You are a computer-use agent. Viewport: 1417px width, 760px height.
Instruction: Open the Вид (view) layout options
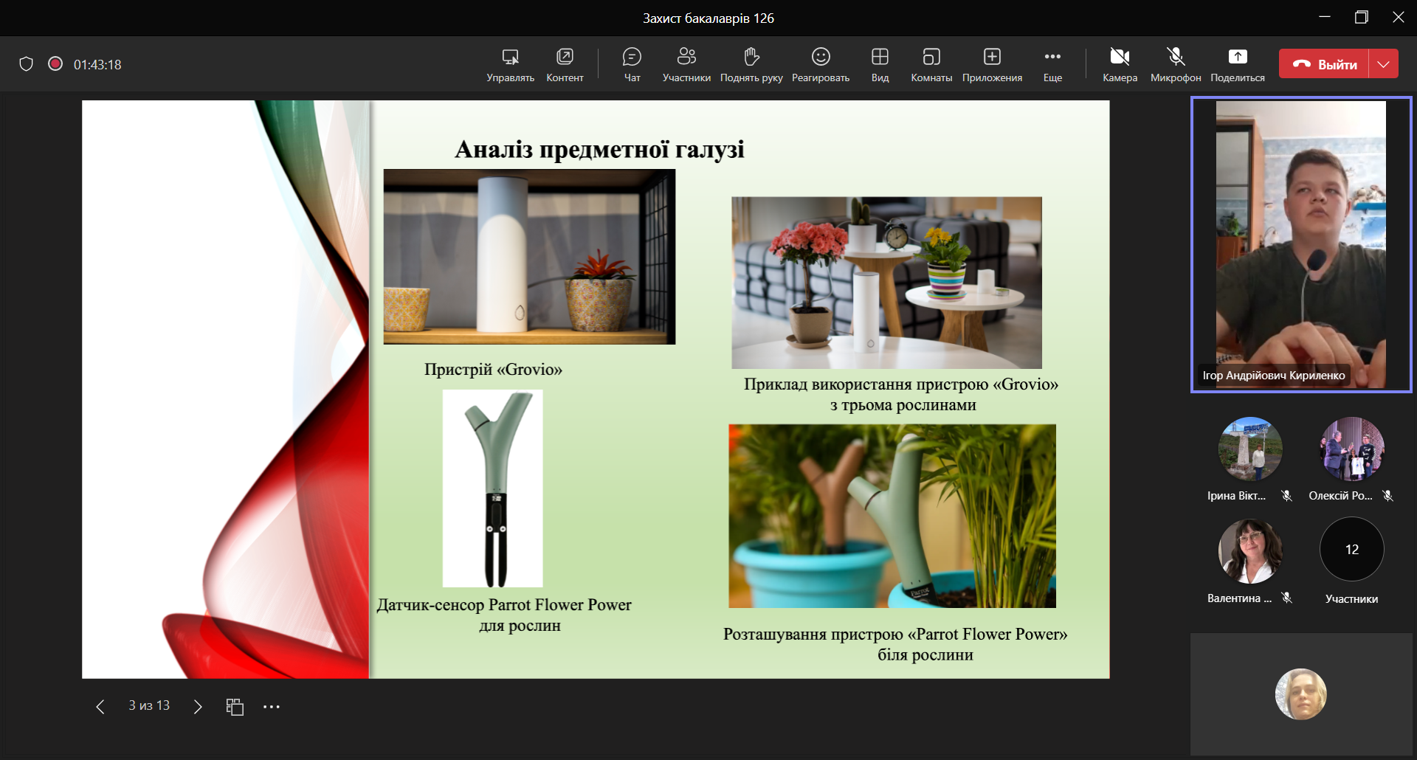pyautogui.click(x=880, y=65)
